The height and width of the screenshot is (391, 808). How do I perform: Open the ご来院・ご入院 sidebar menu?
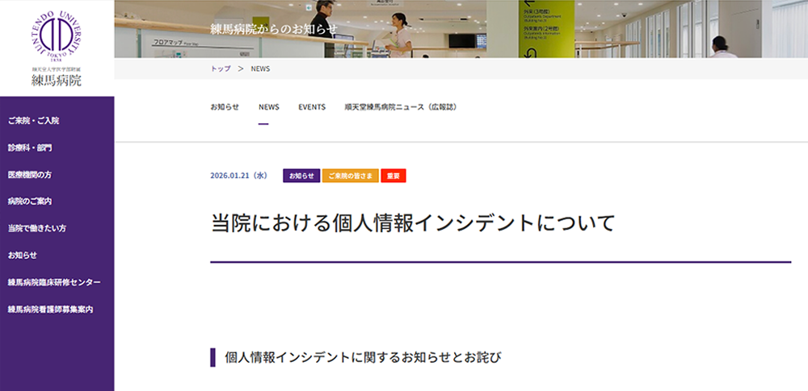pos(33,121)
